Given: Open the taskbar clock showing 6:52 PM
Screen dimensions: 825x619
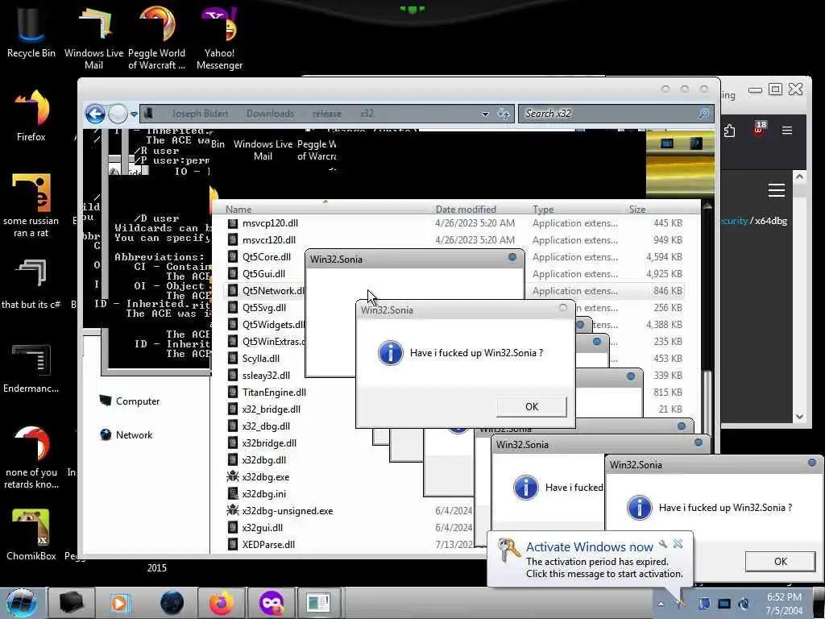Looking at the screenshot, I should click(784, 604).
